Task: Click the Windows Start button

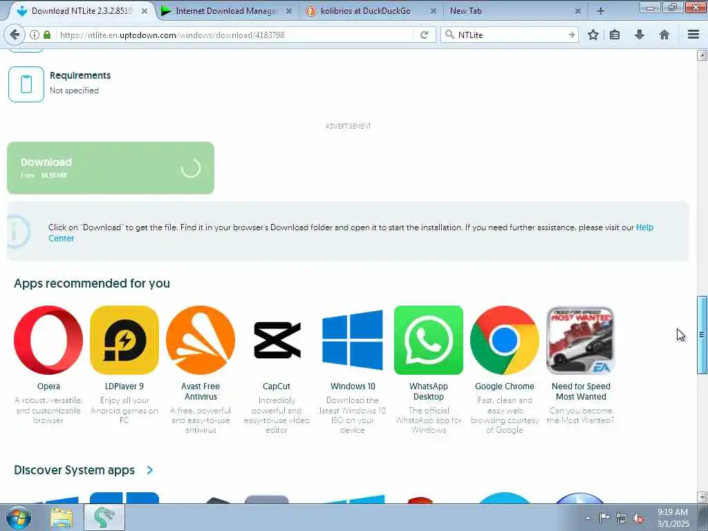Action: [x=19, y=517]
